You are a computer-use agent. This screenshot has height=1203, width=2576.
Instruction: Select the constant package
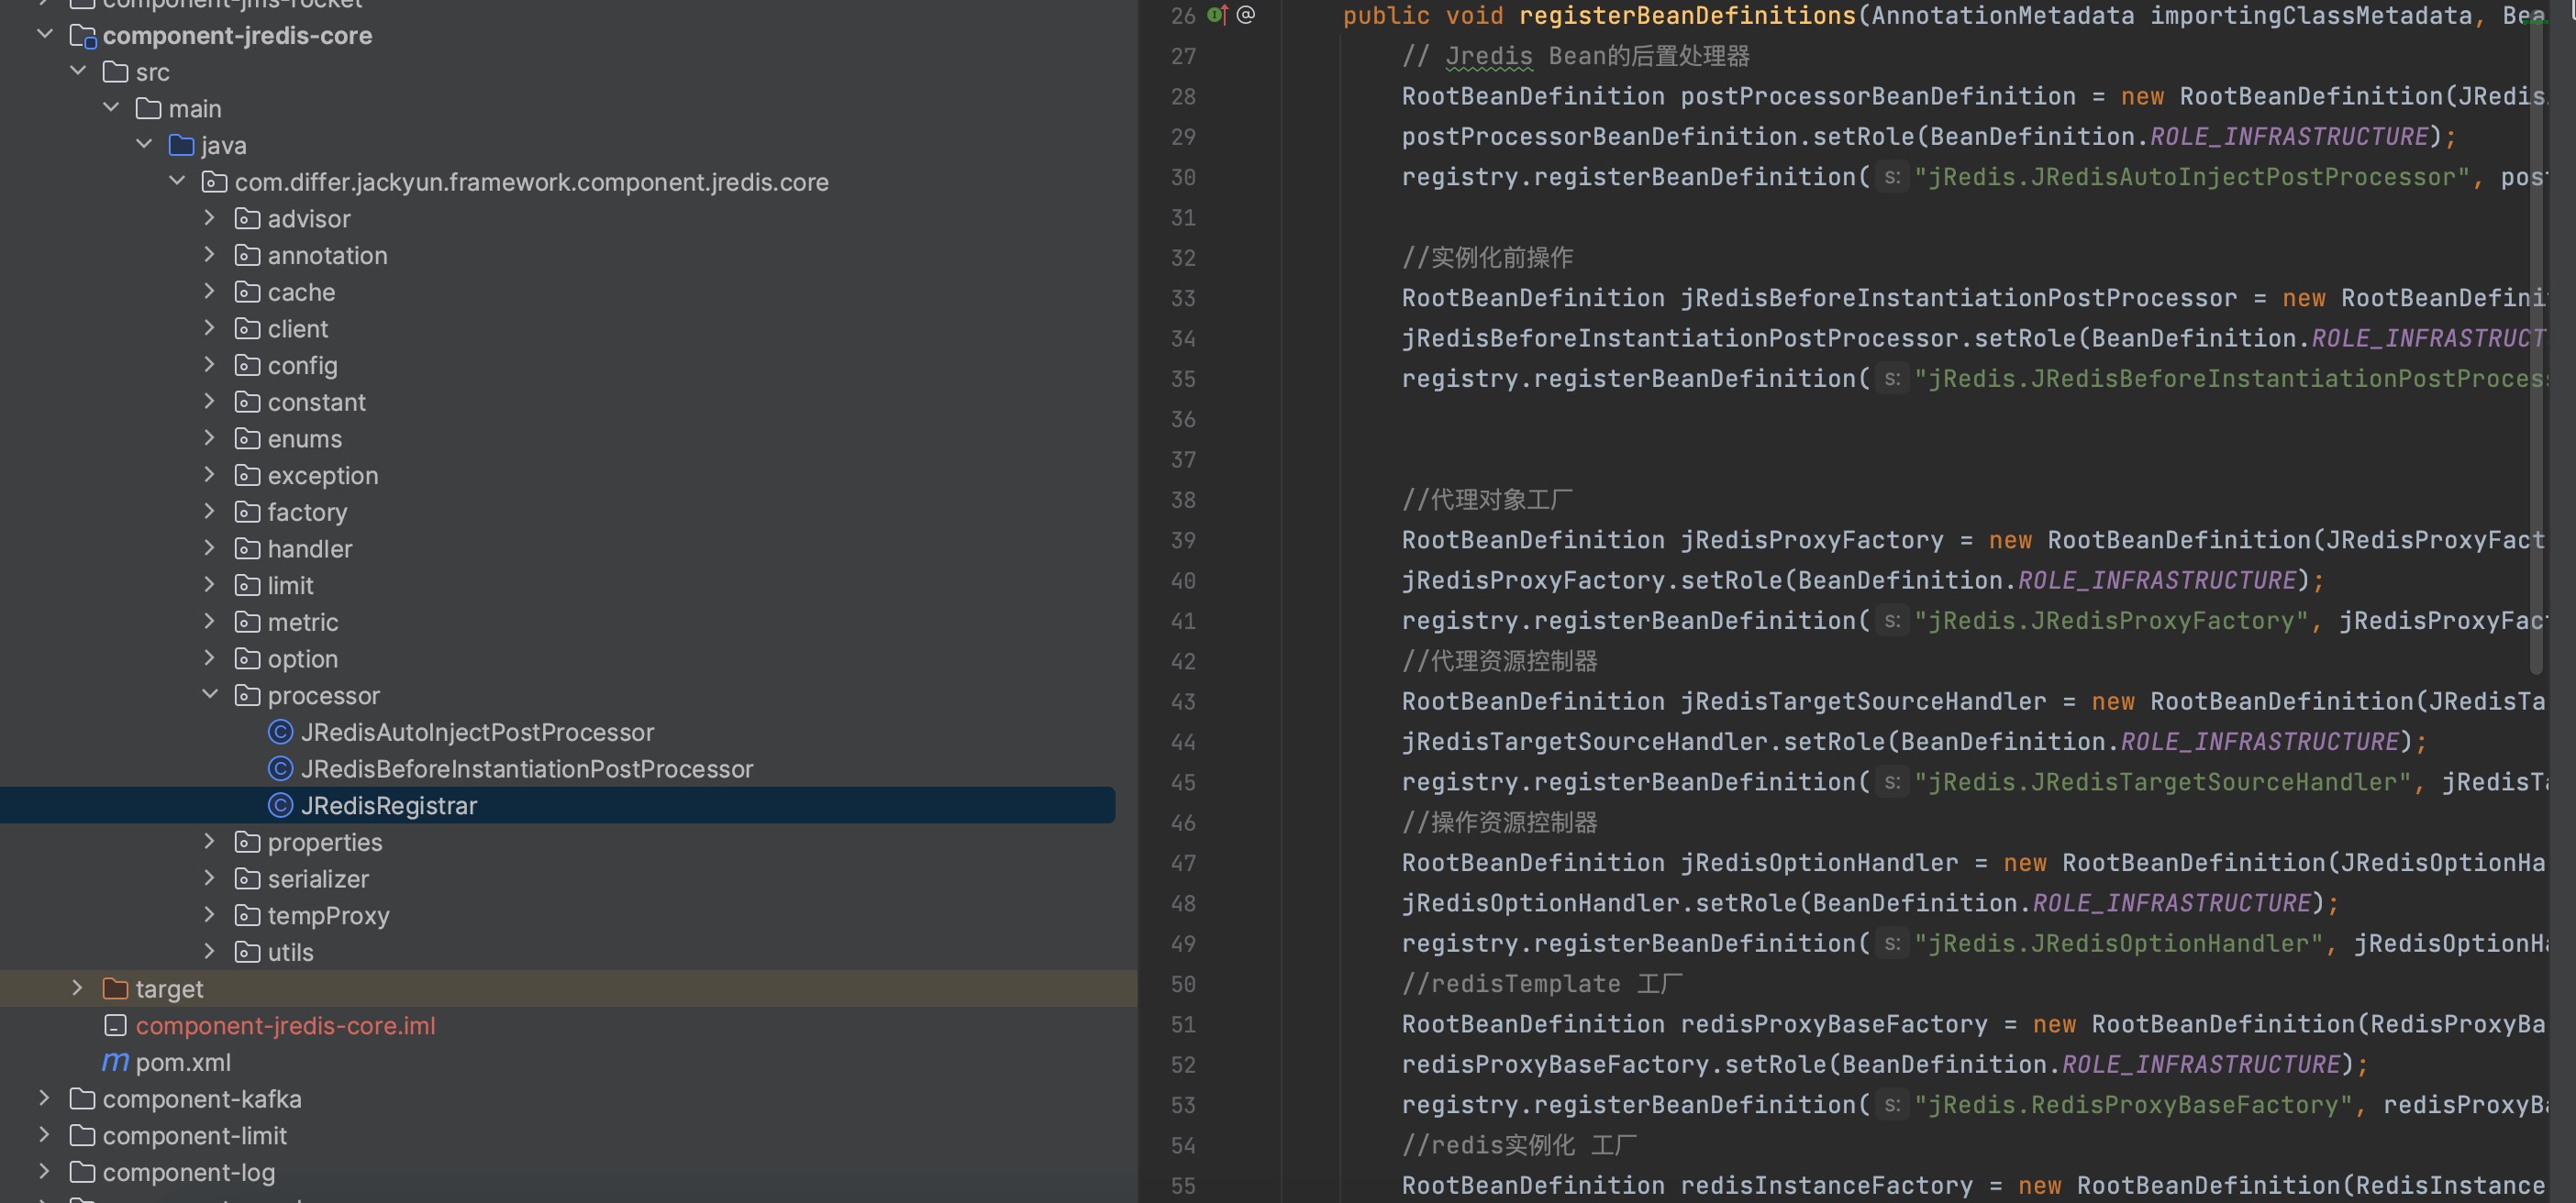coord(316,403)
